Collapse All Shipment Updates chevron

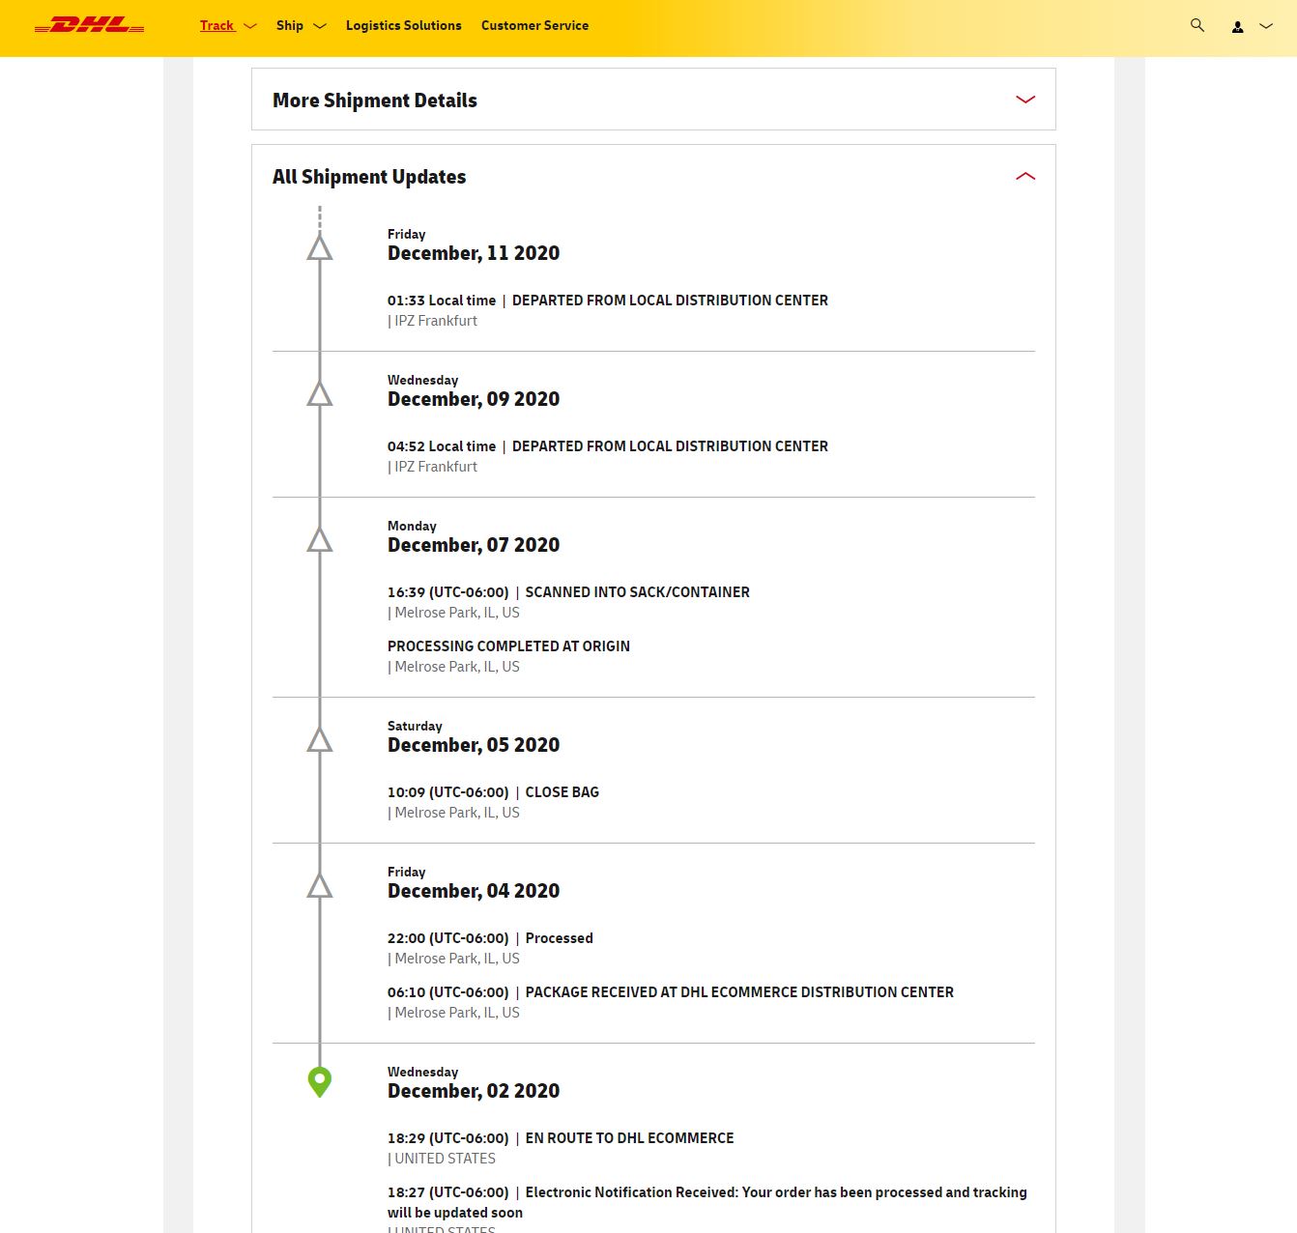(x=1025, y=176)
